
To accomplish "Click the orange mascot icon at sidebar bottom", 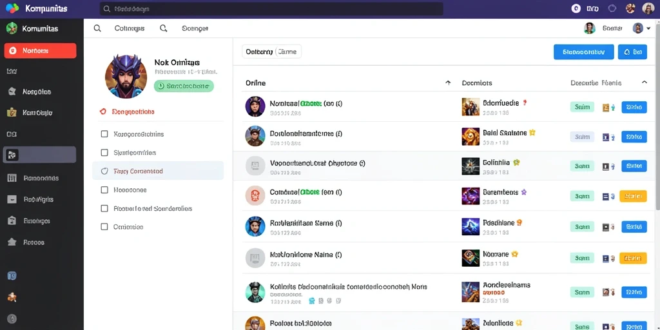I will 12,297.
